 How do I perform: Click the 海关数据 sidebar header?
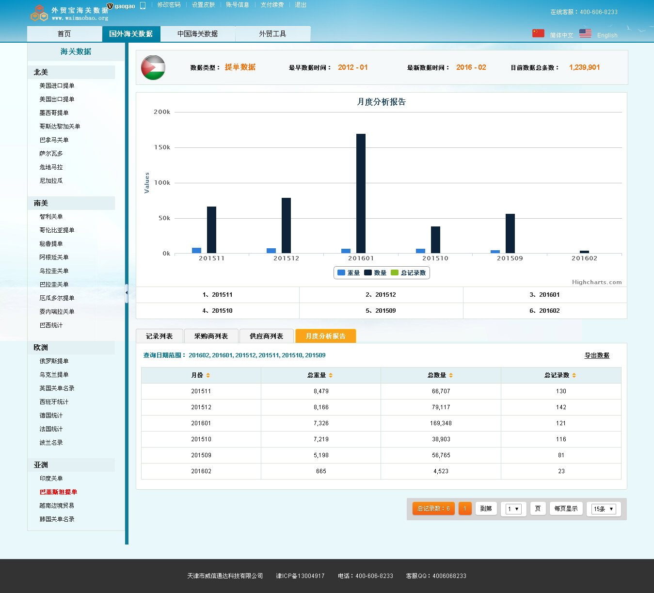click(x=76, y=51)
